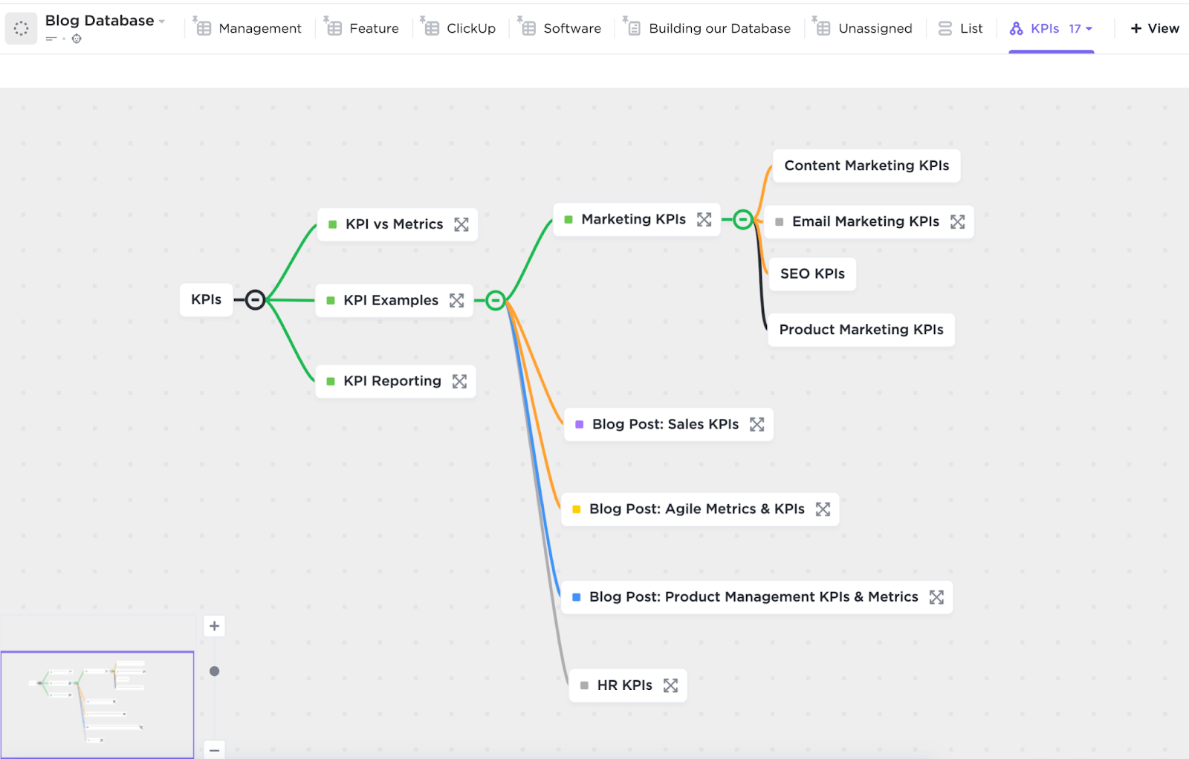Select the Marketing KPIs node

(x=637, y=219)
